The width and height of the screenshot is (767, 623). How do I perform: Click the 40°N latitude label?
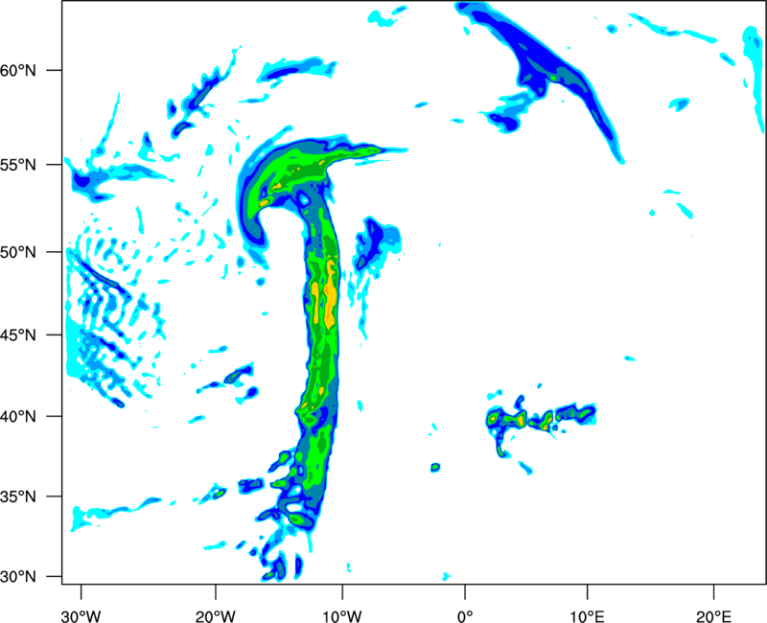[18, 417]
